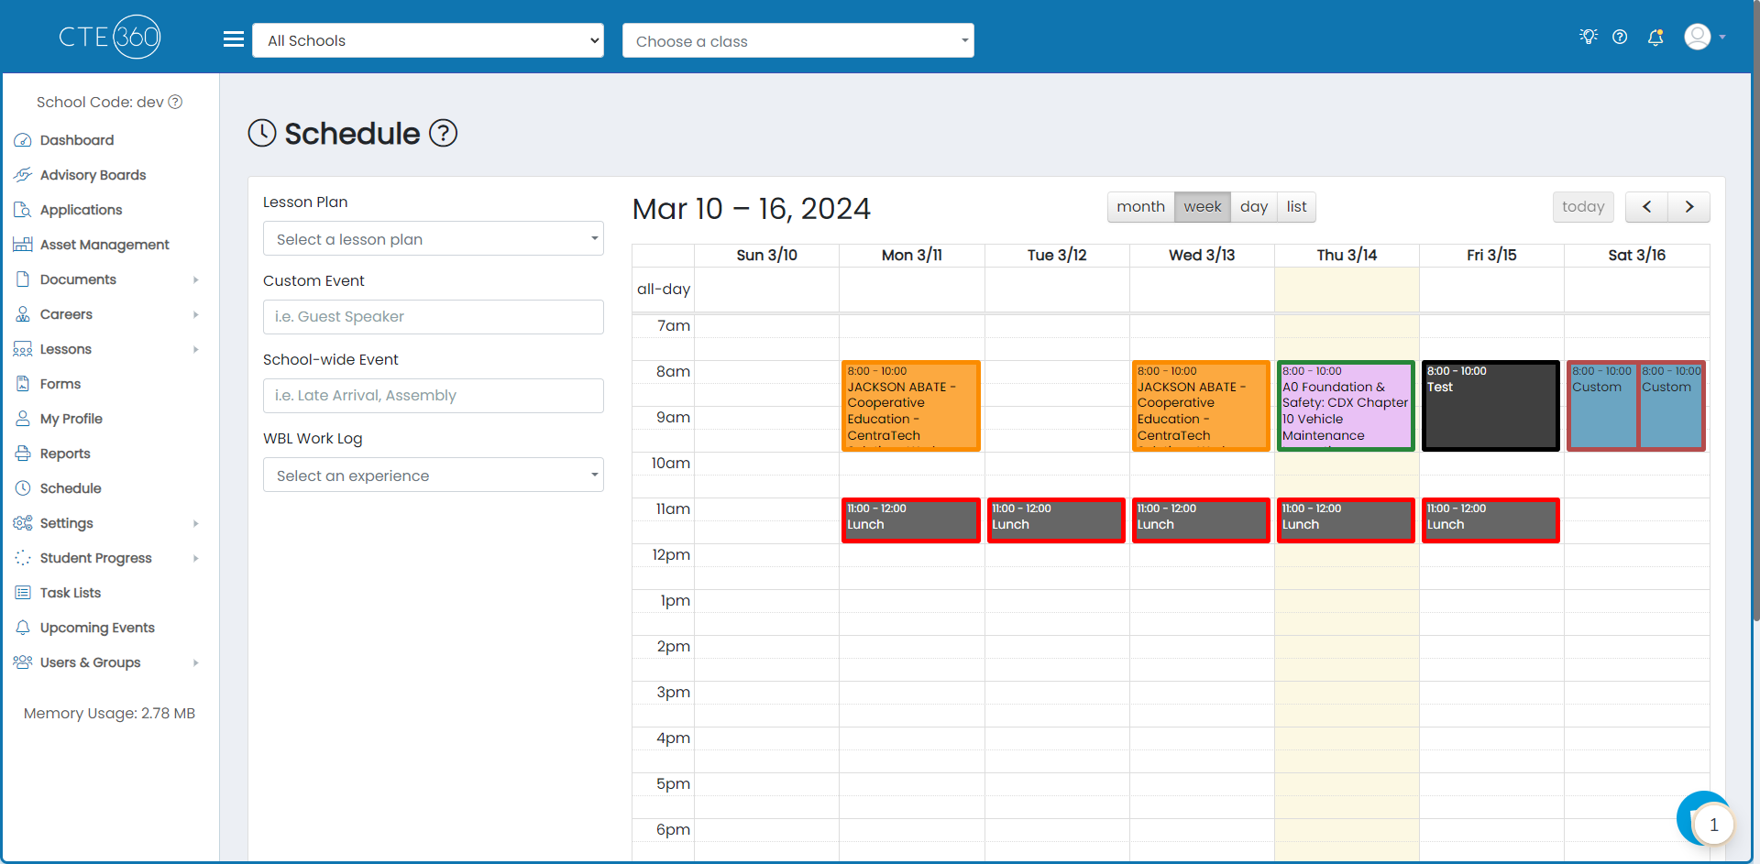Go to the next week
Image resolution: width=1760 pixels, height=864 pixels.
coord(1689,207)
